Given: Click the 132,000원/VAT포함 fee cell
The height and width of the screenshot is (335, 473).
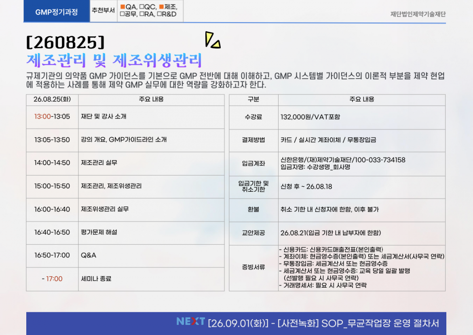Looking at the screenshot, I should coord(310,117).
